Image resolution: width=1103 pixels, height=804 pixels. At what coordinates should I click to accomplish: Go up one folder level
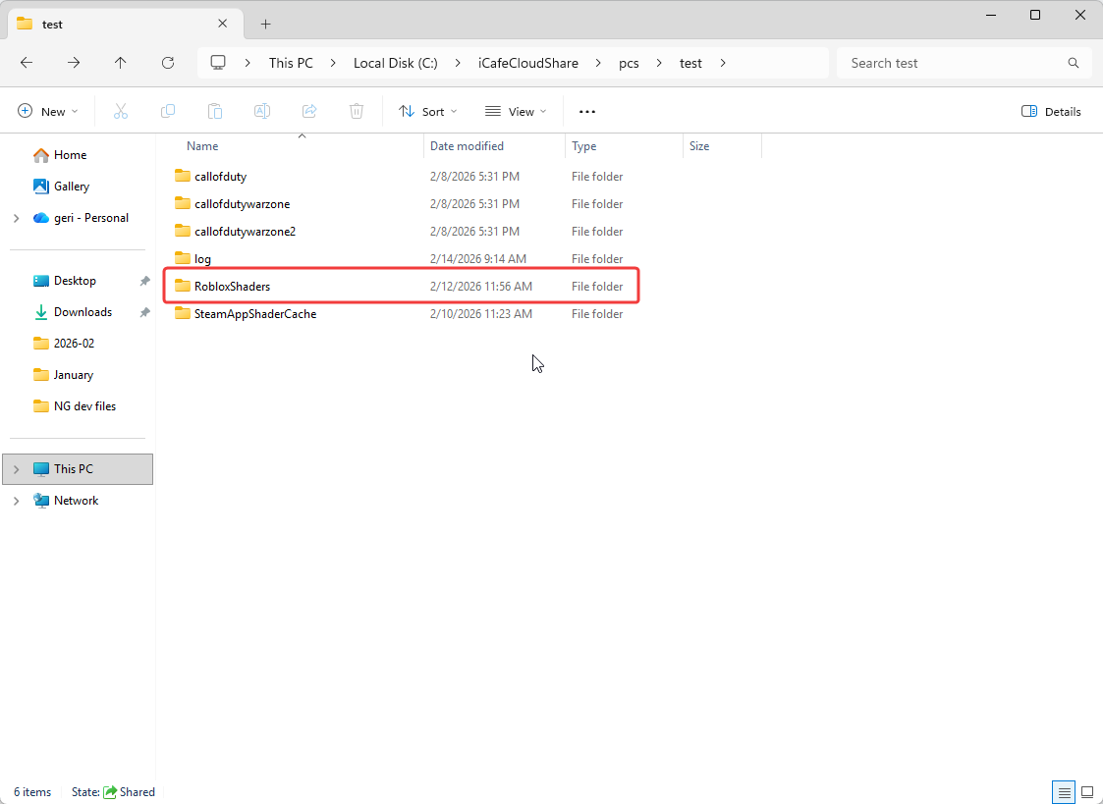click(121, 63)
